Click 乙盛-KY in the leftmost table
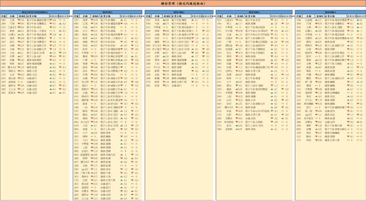Viewport: 366px width, 201px height. point(12,27)
